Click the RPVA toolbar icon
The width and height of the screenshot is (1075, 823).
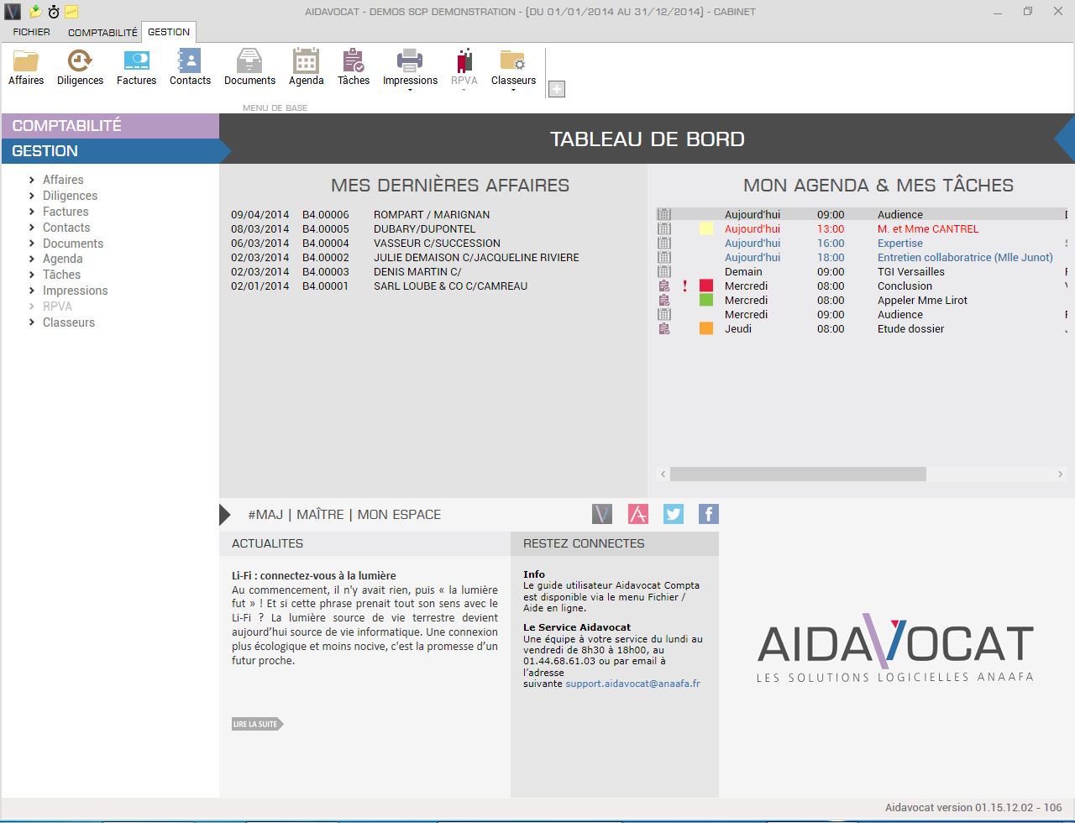[464, 60]
